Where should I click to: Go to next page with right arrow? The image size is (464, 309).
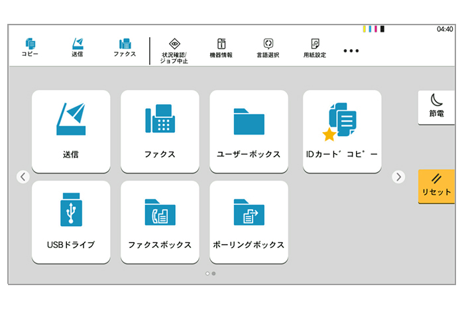(x=398, y=177)
